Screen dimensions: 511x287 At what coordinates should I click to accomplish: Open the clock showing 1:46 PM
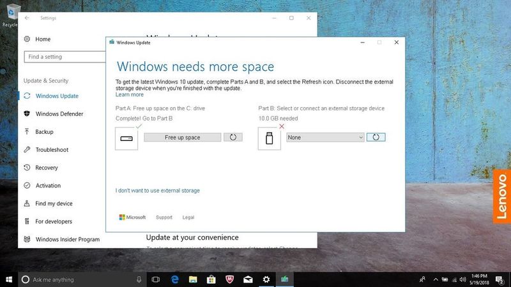click(x=479, y=279)
